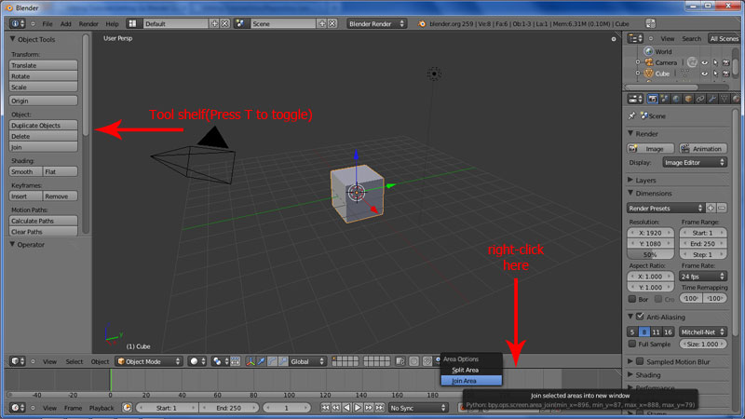Screen dimensions: 745x419
Task: Click the Camera icon in outliner
Action: point(647,62)
